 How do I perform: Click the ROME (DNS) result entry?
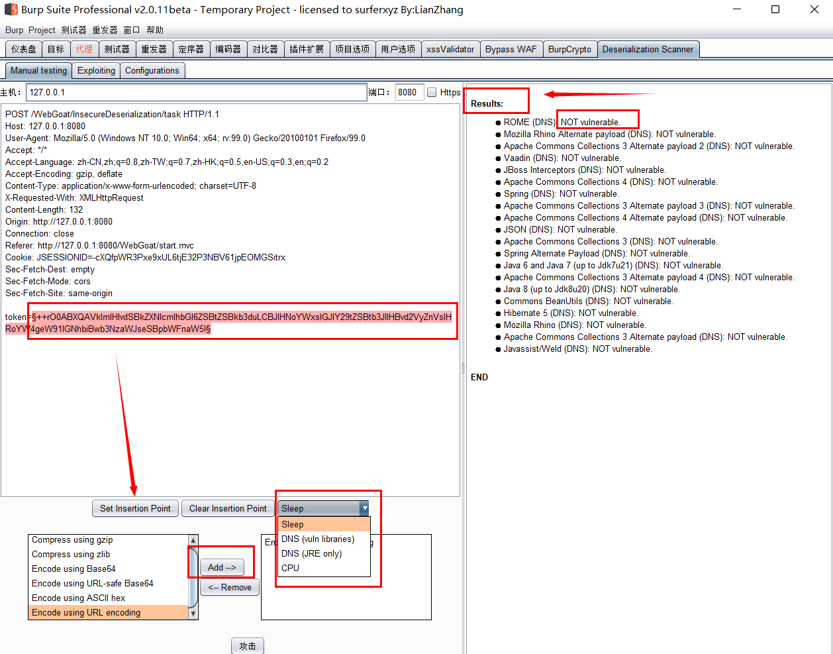click(562, 122)
